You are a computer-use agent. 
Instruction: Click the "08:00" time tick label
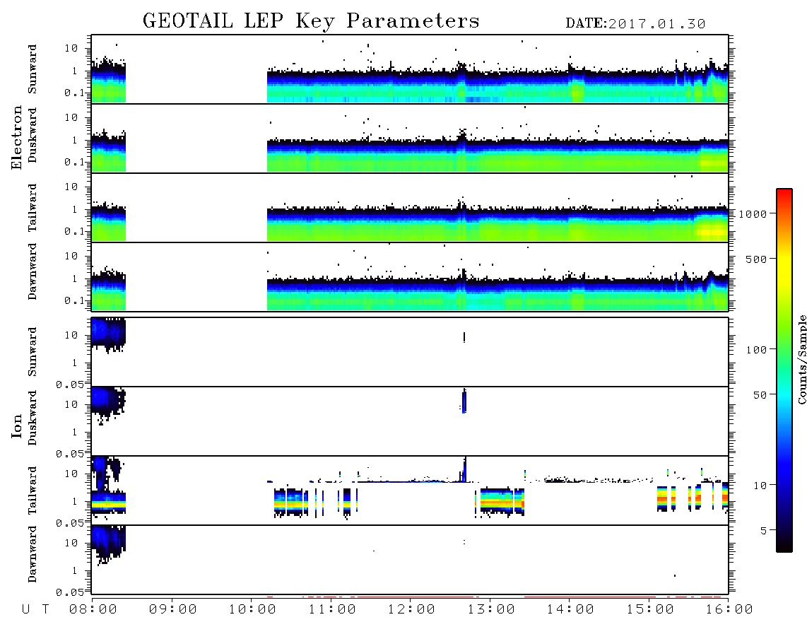pyautogui.click(x=93, y=610)
